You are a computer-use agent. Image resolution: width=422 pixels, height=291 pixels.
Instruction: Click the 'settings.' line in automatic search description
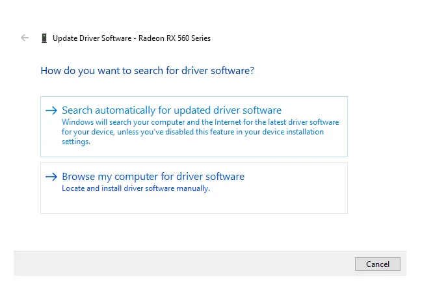76,142
